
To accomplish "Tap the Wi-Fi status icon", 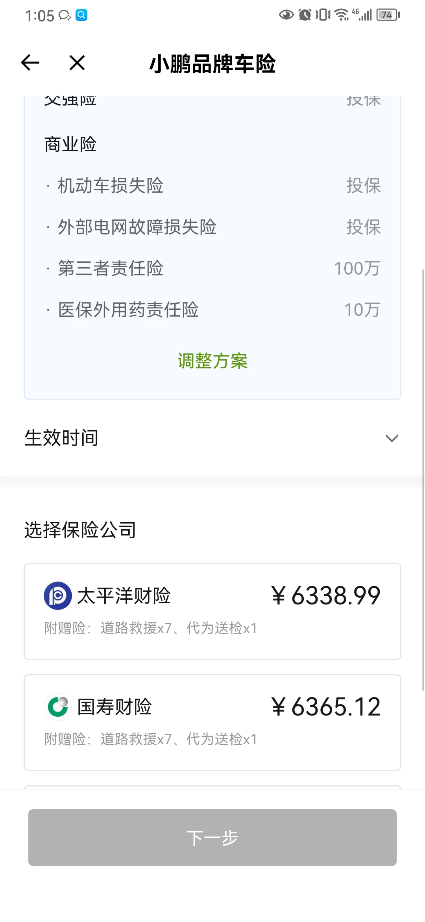I will click(342, 15).
